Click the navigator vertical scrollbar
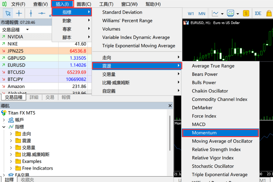Image resolution: width=273 pixels, height=182 pixels. [x=170, y=133]
